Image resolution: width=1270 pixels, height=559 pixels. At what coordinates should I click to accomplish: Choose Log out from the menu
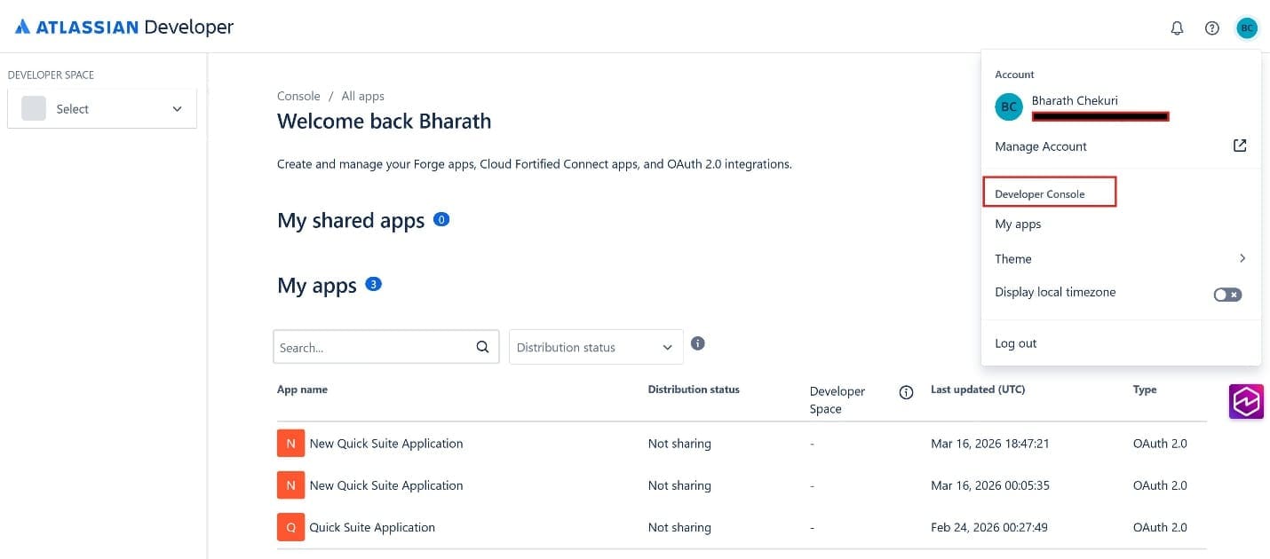tap(1016, 343)
